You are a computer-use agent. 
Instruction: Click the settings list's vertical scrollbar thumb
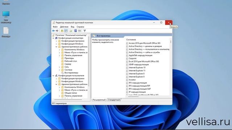[x=171, y=42]
